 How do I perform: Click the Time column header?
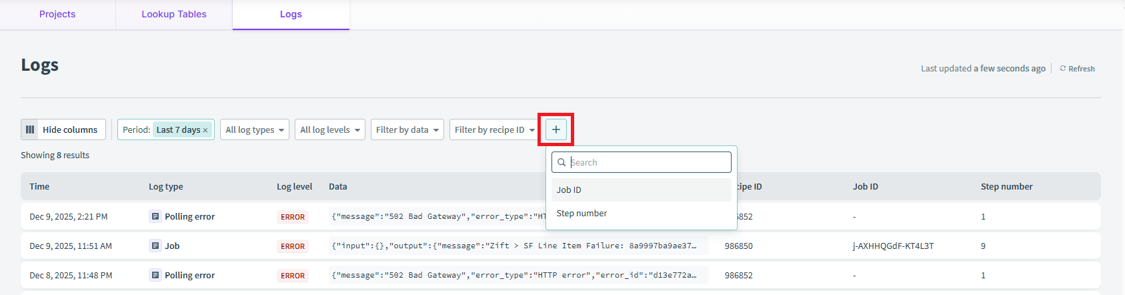39,186
